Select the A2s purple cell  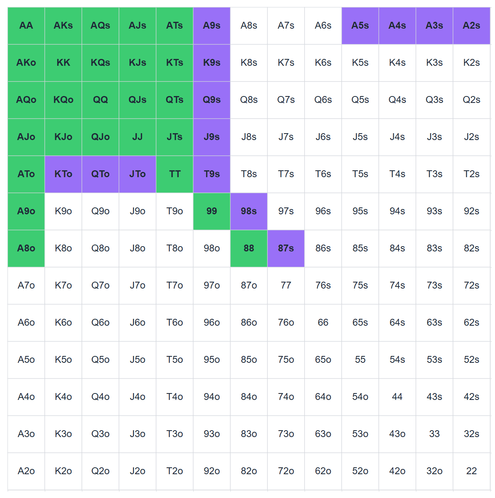(x=472, y=26)
